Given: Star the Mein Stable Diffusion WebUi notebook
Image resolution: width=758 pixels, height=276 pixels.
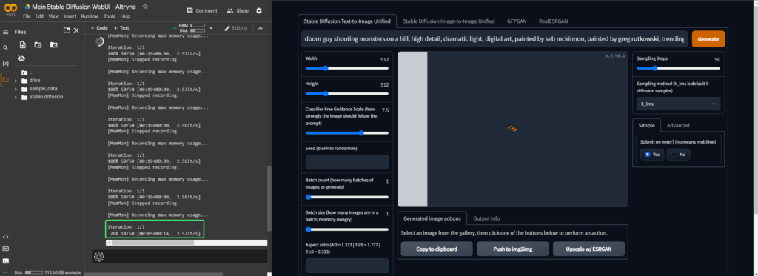Looking at the screenshot, I should tap(145, 7).
